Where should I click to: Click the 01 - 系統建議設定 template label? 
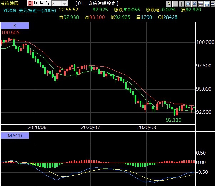(97, 4)
